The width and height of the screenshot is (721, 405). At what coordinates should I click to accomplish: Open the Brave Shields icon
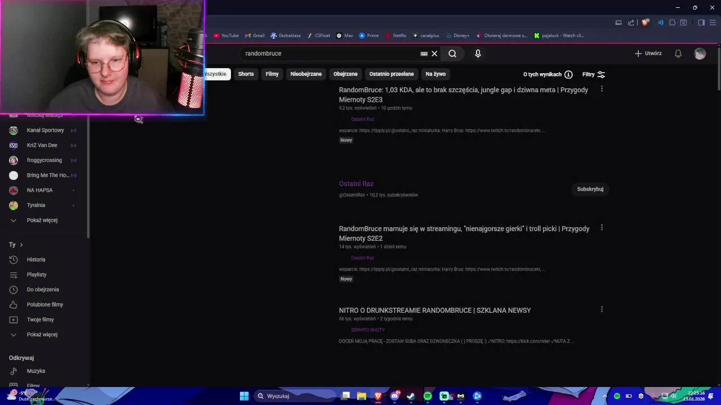pyautogui.click(x=645, y=22)
